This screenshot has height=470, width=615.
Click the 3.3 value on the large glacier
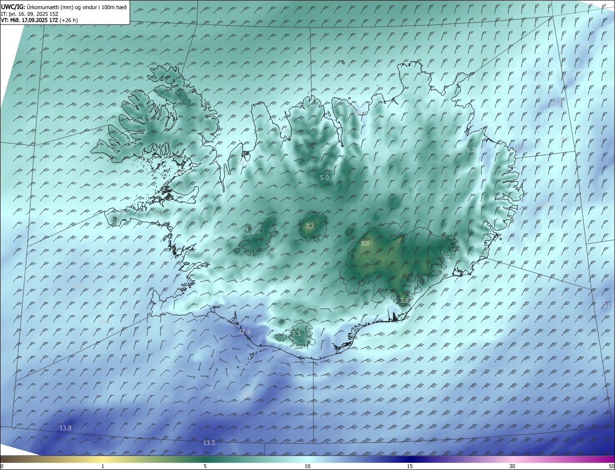coord(365,244)
